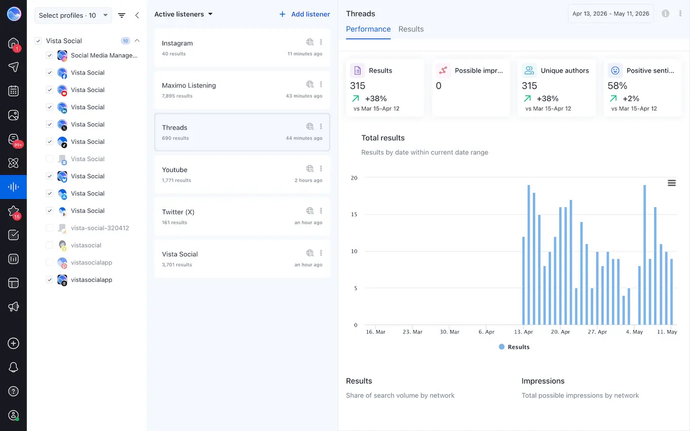Click the 10 count badge beside Vista Social
690x431 pixels.
125,41
